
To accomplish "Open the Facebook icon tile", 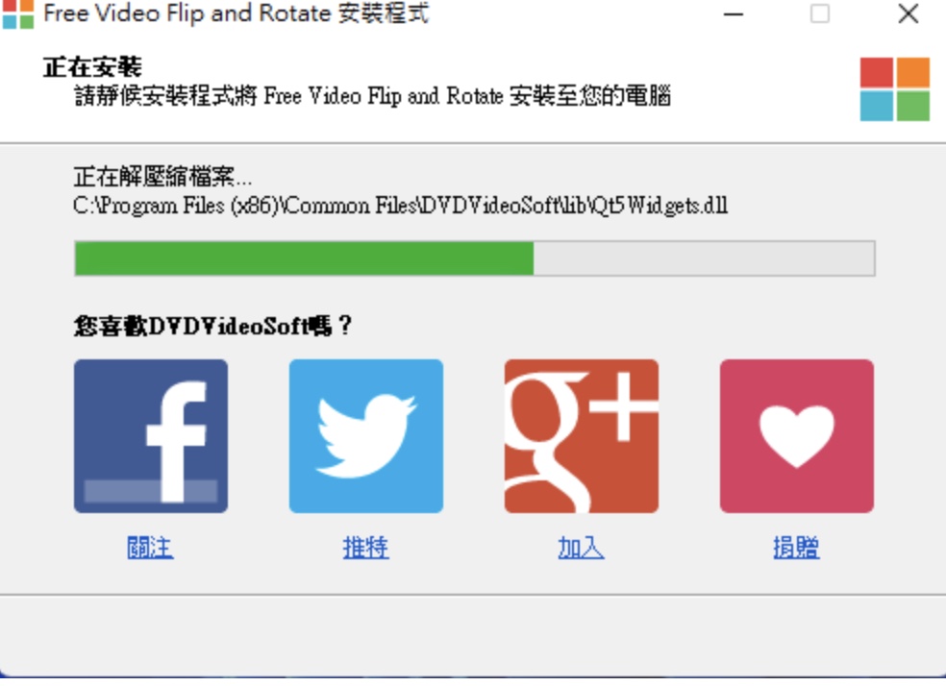I will point(151,436).
